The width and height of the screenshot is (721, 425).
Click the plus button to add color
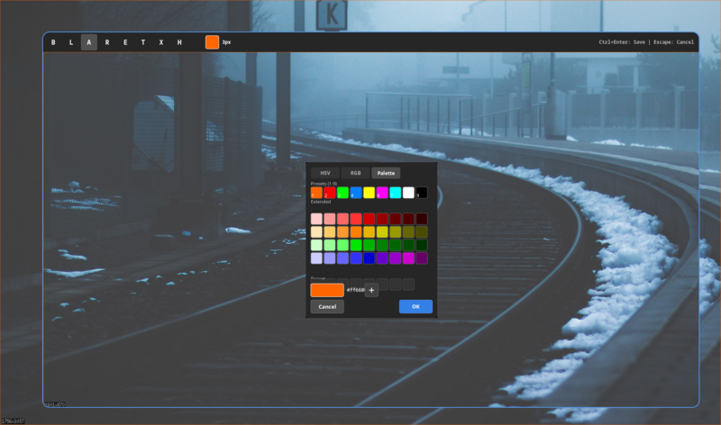pyautogui.click(x=371, y=290)
